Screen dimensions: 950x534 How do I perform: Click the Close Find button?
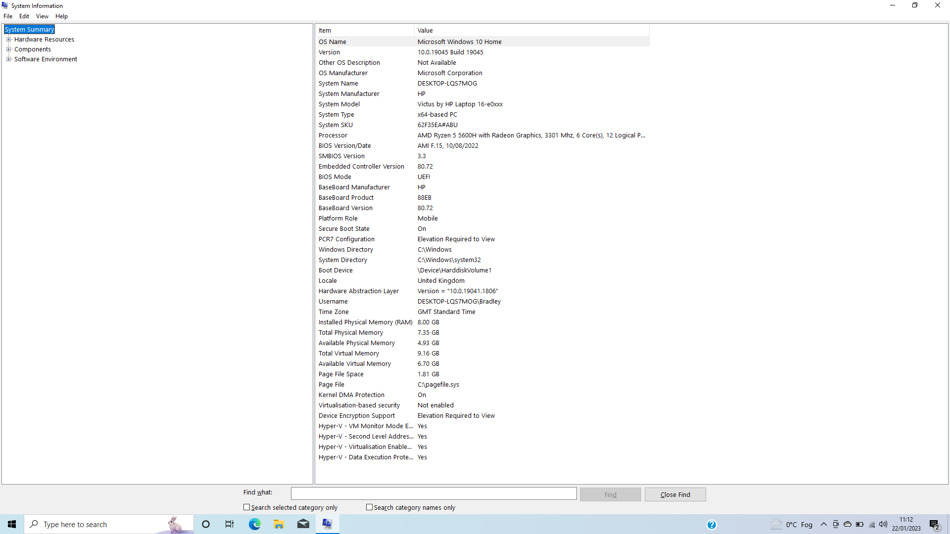click(675, 494)
